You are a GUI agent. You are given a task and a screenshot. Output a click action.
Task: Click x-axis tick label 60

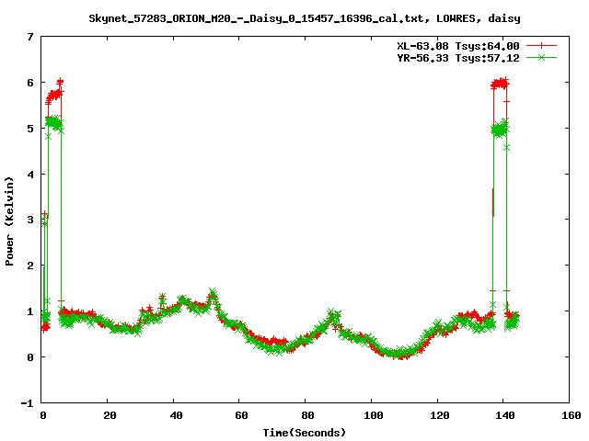pos(241,415)
